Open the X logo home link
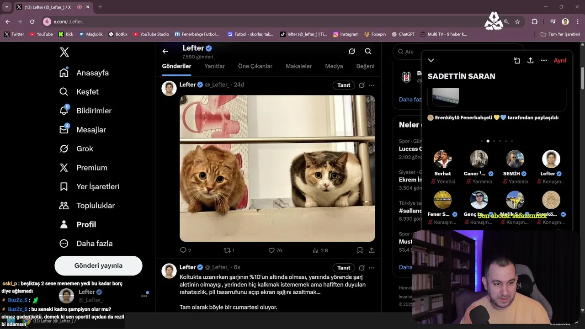The width and height of the screenshot is (585, 329). click(x=64, y=52)
